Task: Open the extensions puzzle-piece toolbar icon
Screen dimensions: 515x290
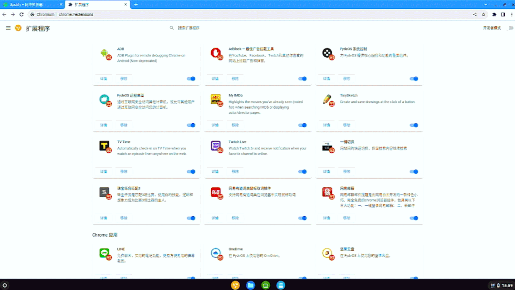Action: pos(494,14)
